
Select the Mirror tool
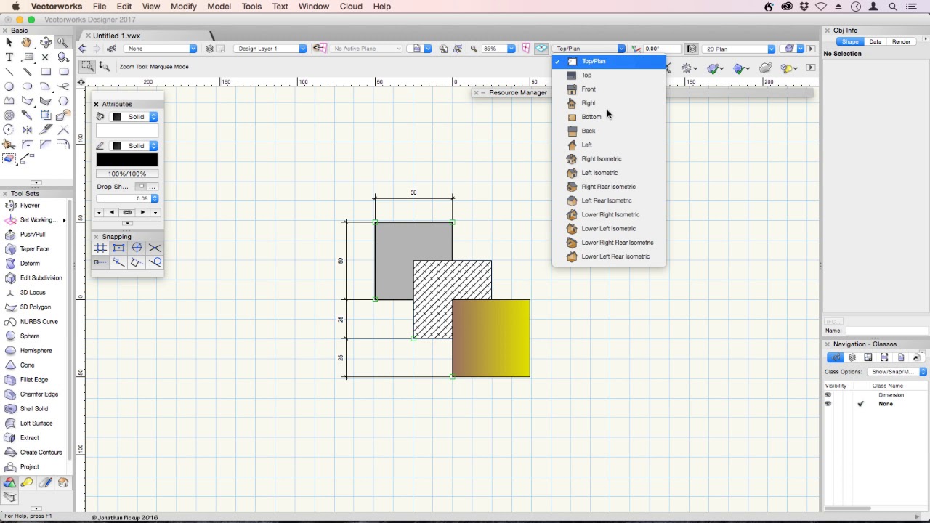pos(27,129)
